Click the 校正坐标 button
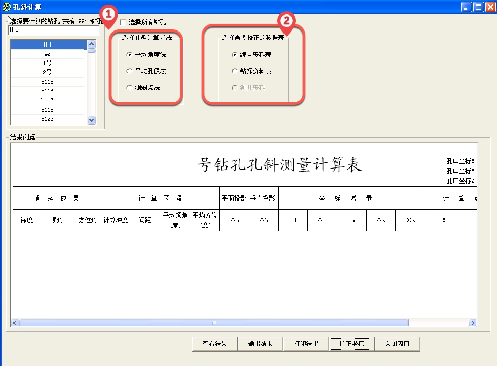 point(351,344)
